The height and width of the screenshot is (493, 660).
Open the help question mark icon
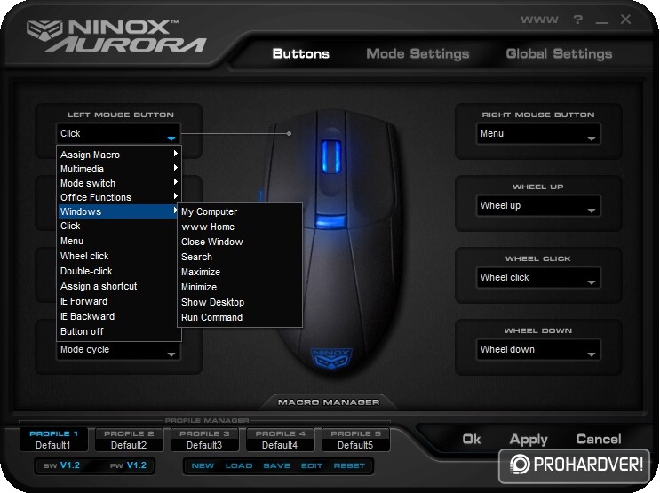click(578, 20)
